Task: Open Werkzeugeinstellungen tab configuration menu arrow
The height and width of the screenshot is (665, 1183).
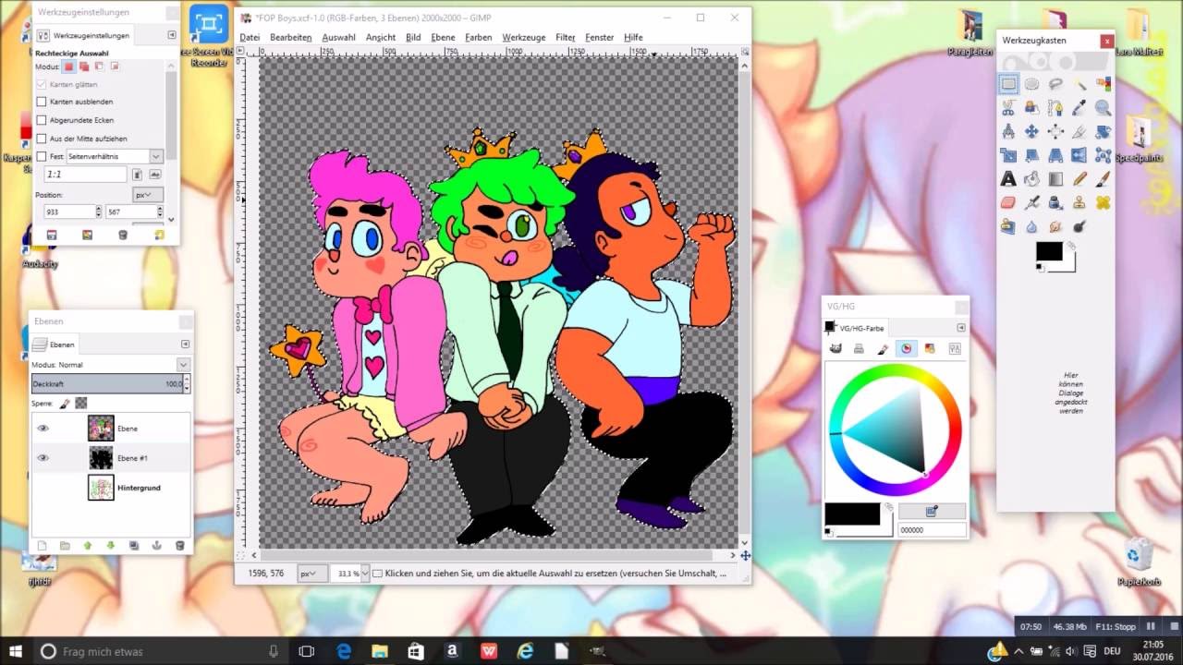Action: pos(172,35)
